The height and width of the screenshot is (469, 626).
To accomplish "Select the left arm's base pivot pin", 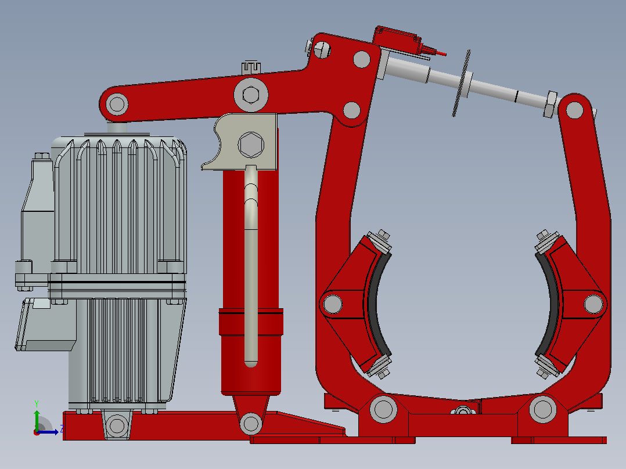I will pos(384,409).
